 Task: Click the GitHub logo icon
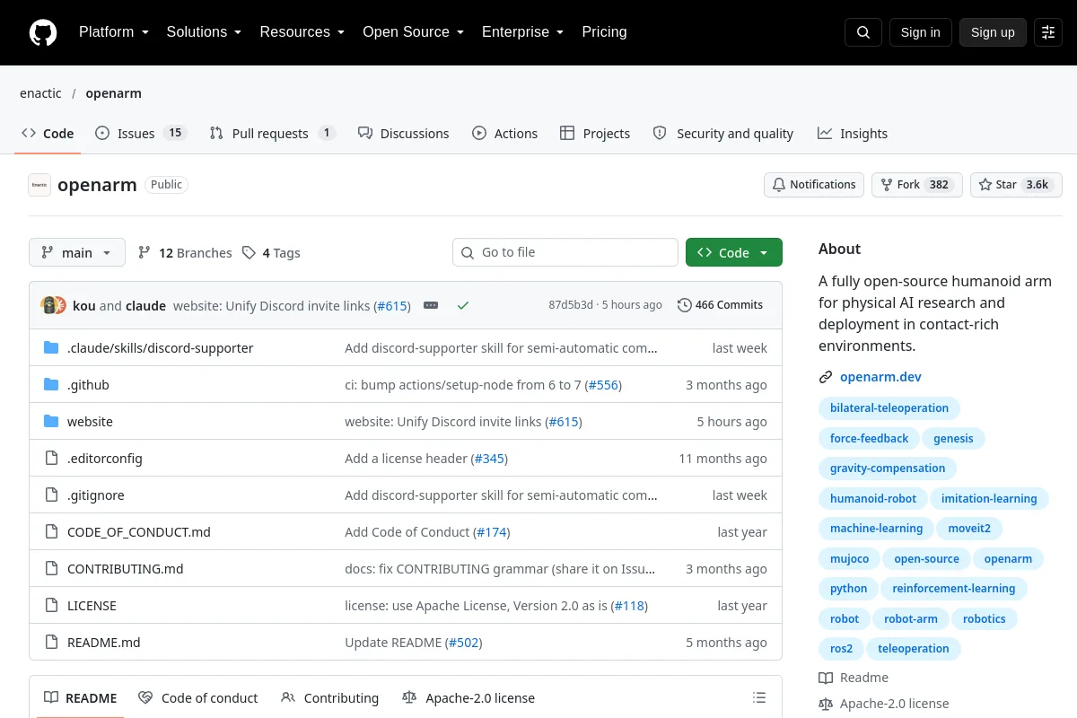point(43,32)
